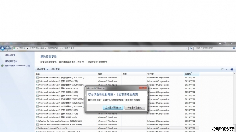This screenshot has height=132, width=236.
Task: Click 稍後重新啟動(L) button
Action: [135, 107]
